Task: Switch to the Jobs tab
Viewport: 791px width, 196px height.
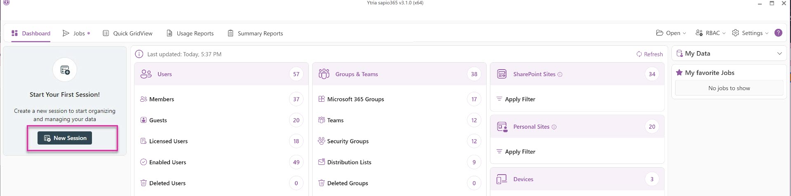Action: pos(76,33)
